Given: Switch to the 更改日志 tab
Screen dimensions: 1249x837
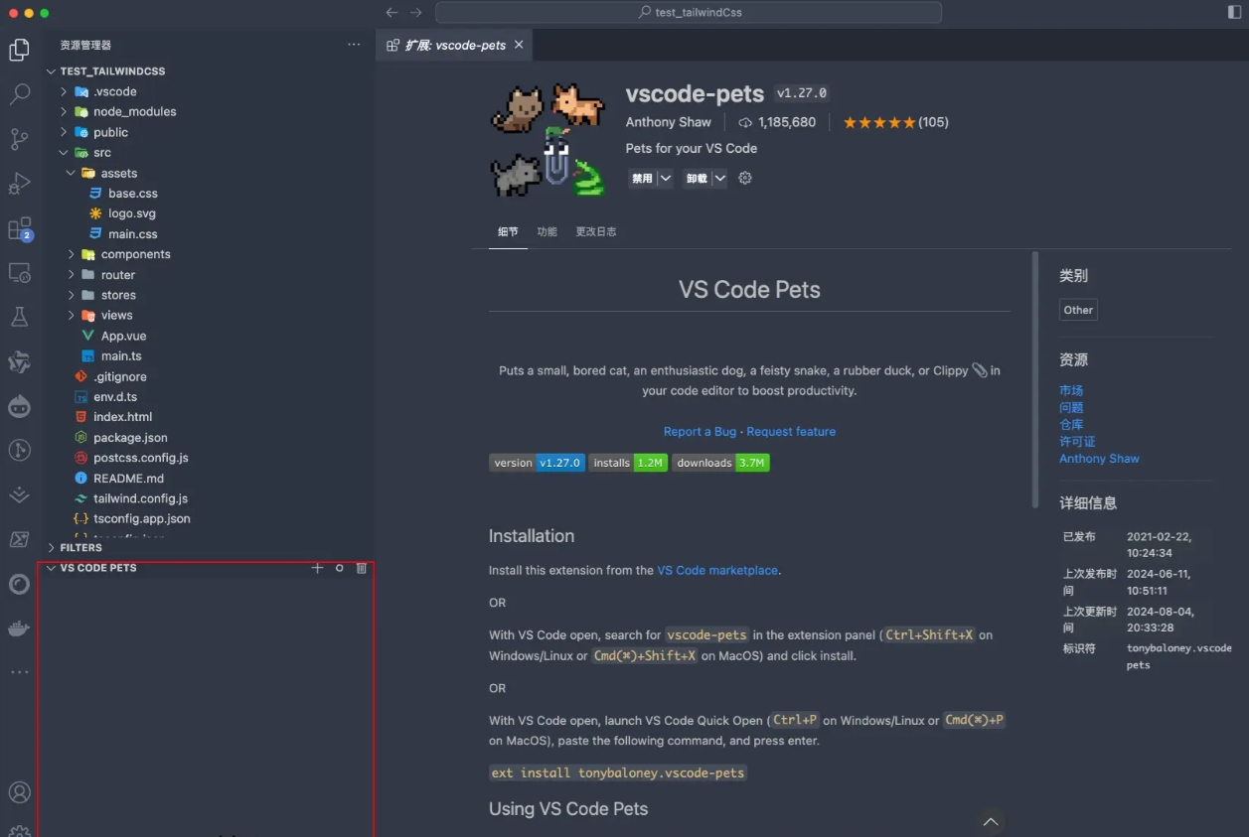Looking at the screenshot, I should click(x=596, y=231).
